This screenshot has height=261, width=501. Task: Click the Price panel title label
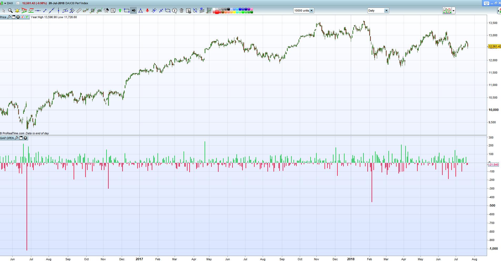coord(3,17)
